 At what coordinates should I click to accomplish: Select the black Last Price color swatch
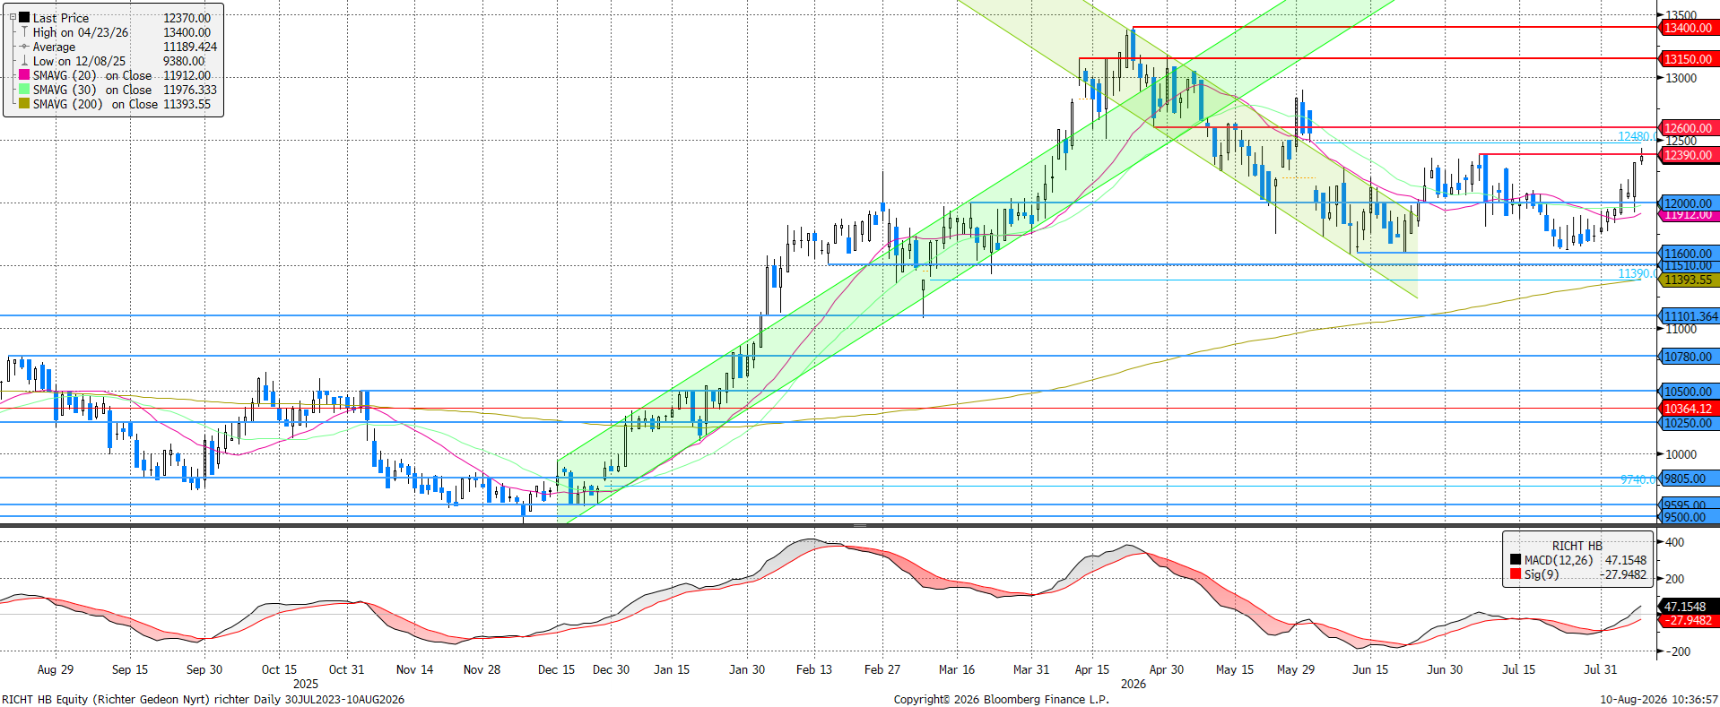point(24,18)
